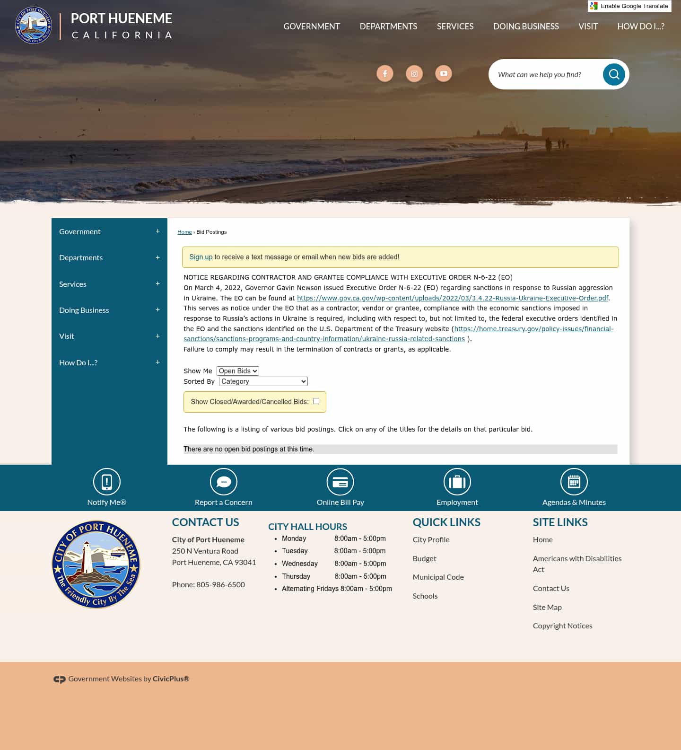Viewport: 681px width, 750px height.
Task: Click the search magnifier button
Action: pyautogui.click(x=614, y=74)
